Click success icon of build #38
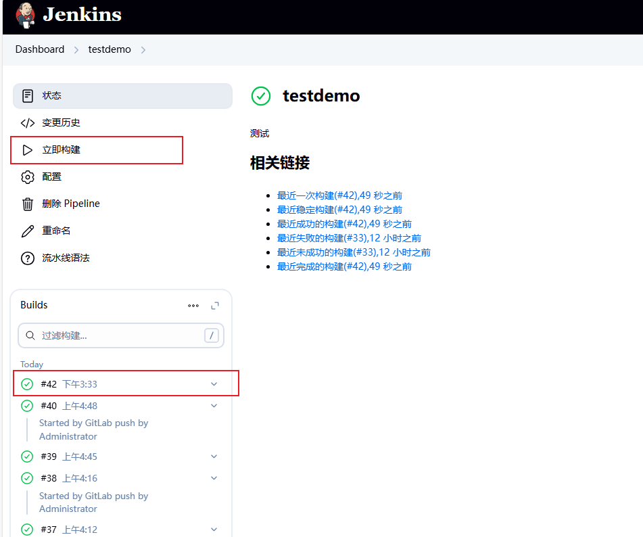This screenshot has height=537, width=643. click(27, 478)
